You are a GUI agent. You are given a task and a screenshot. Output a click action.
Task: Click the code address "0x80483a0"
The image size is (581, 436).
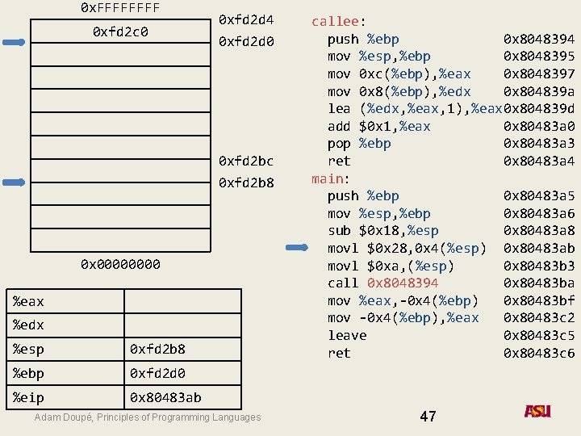pyautogui.click(x=539, y=127)
